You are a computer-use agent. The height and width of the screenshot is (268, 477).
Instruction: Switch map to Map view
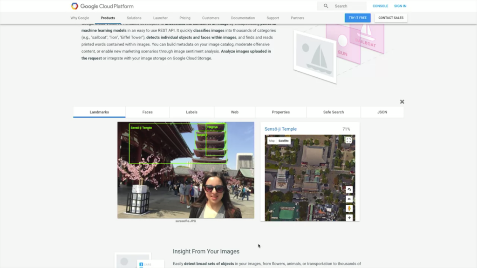pyautogui.click(x=272, y=141)
